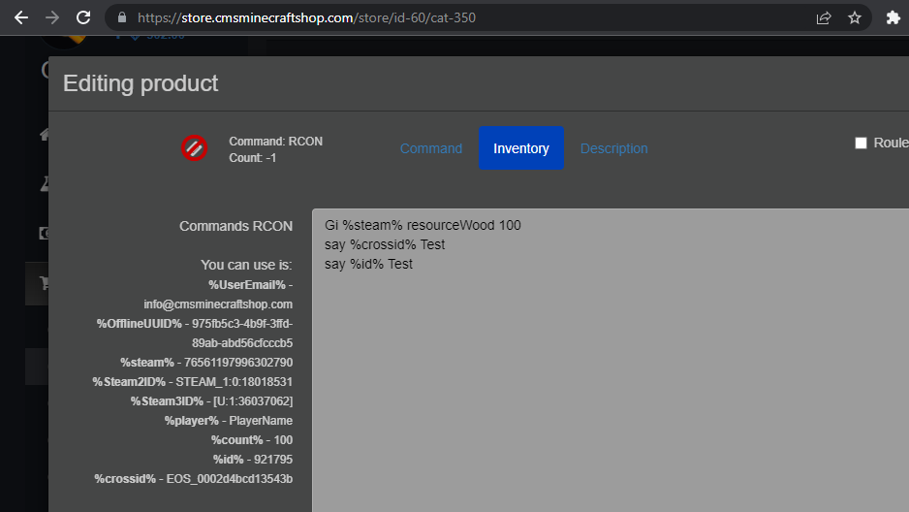Toggle the Roulette checkbox
909x512 pixels.
[x=861, y=144]
